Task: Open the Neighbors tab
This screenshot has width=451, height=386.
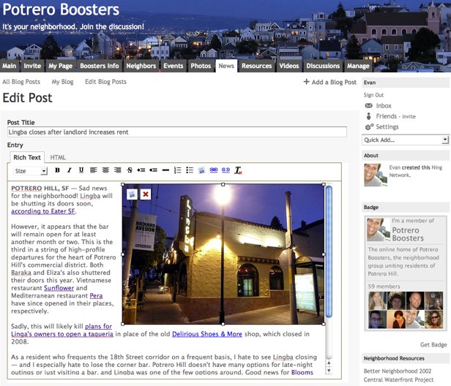Action: click(x=141, y=66)
